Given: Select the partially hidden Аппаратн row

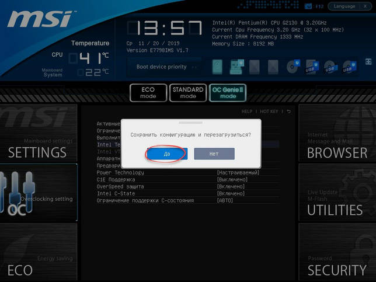Looking at the screenshot, I should pos(109,158).
